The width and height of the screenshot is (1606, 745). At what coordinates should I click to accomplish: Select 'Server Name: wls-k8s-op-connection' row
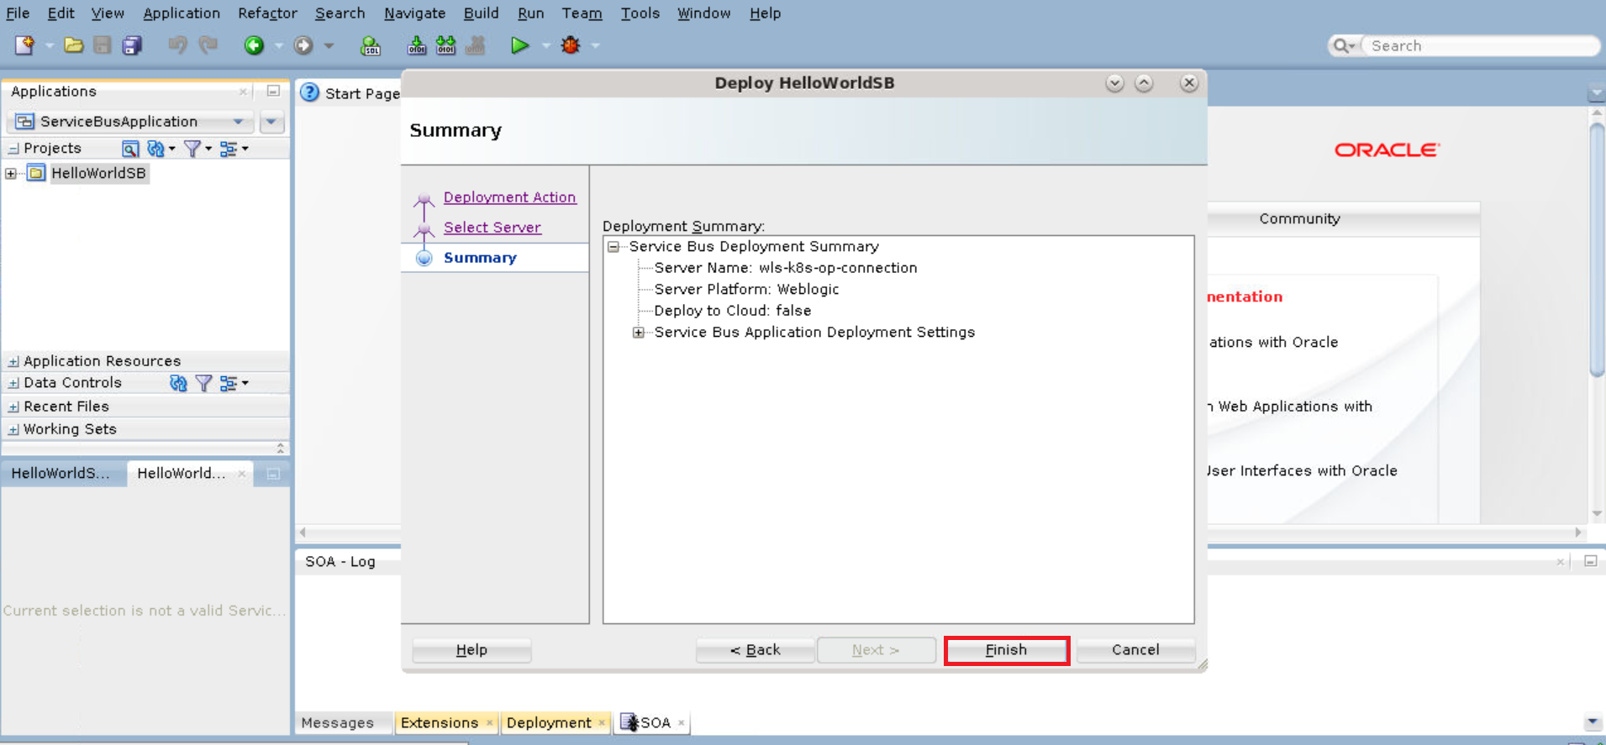786,268
